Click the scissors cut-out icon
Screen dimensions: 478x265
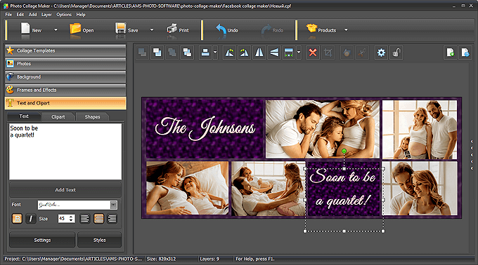coord(361,53)
